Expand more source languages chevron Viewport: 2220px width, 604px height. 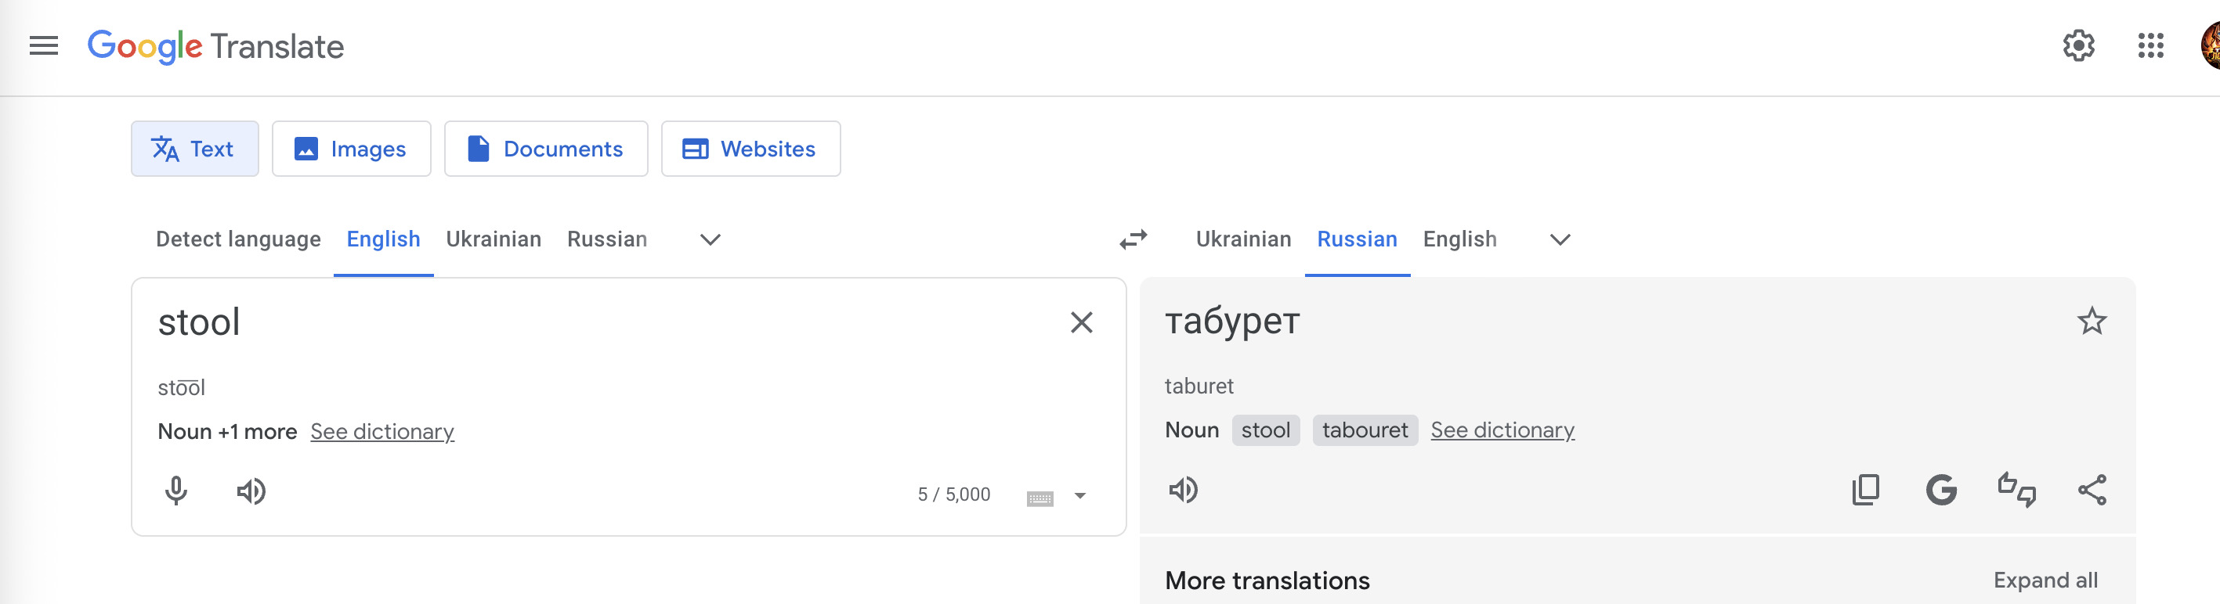click(x=709, y=239)
